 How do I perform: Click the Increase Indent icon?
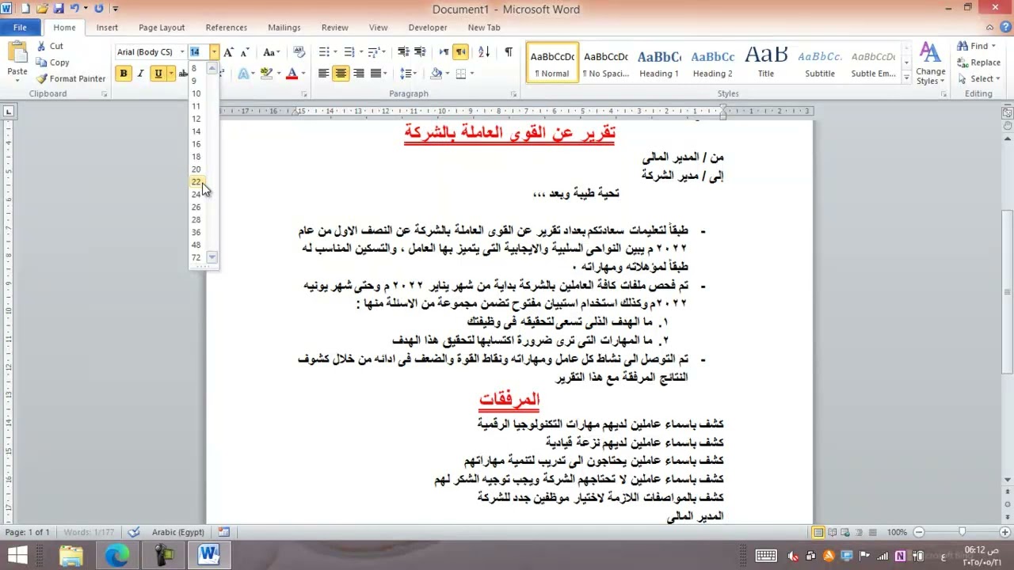[x=420, y=52]
